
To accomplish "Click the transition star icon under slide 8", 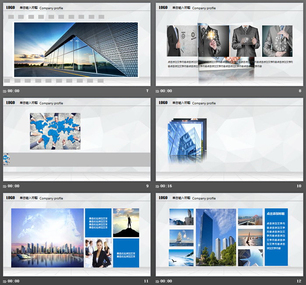I will pos(157,91).
